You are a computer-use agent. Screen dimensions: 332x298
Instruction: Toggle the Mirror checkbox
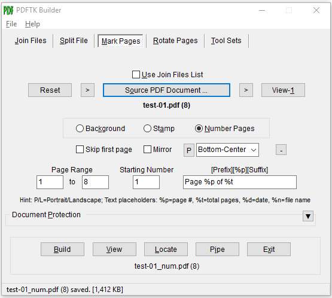[x=147, y=150]
